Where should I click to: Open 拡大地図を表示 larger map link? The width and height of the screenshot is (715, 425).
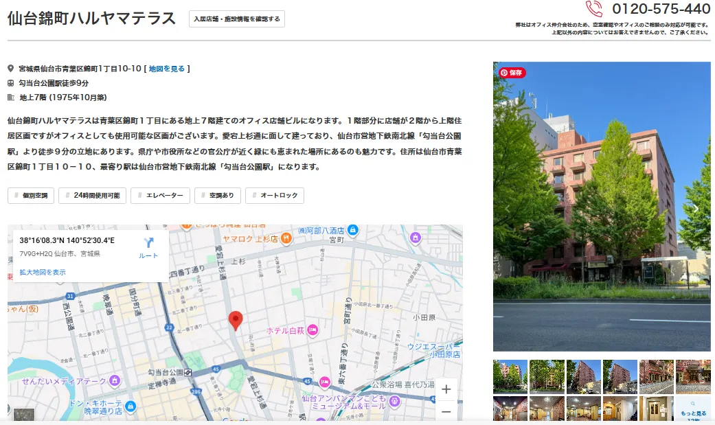[x=43, y=272]
